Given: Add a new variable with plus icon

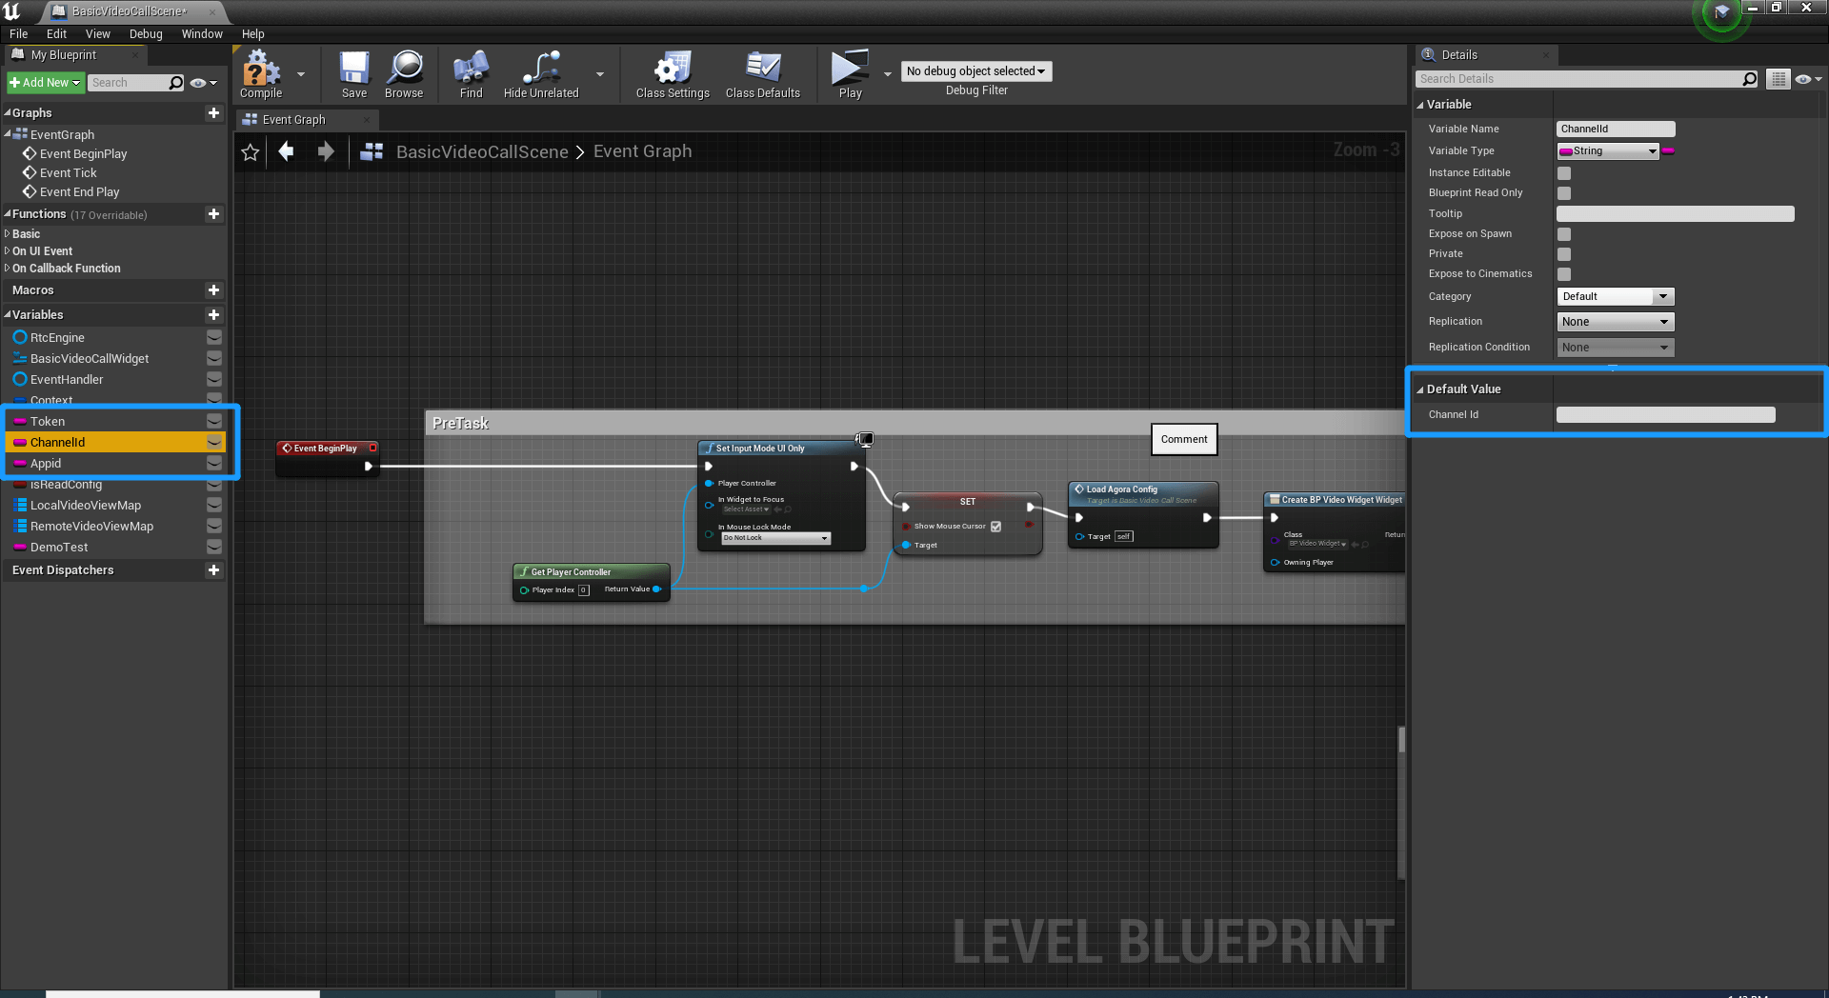Looking at the screenshot, I should click(x=213, y=315).
